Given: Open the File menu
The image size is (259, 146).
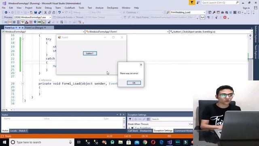Looking at the screenshot, I should 4,8.
